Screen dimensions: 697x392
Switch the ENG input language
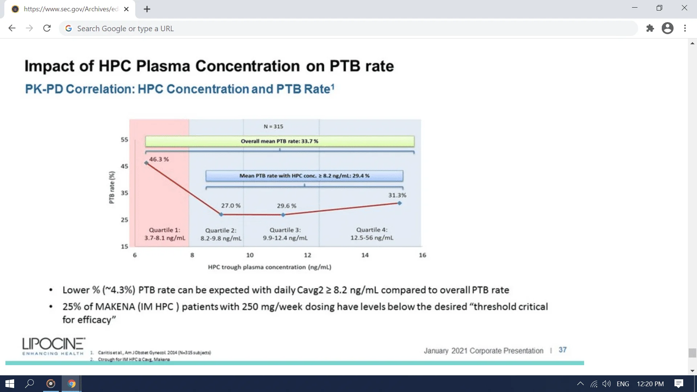623,384
